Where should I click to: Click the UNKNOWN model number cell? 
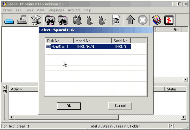(93, 46)
